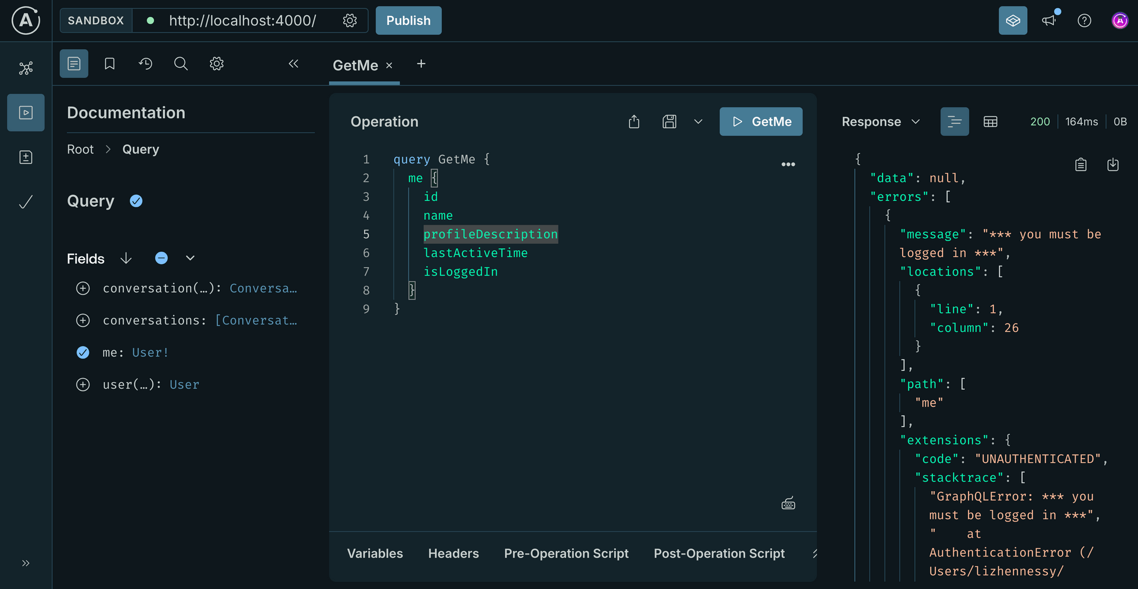Screen dimensions: 1138x589
Task: Open the operation History panel
Action: [146, 63]
